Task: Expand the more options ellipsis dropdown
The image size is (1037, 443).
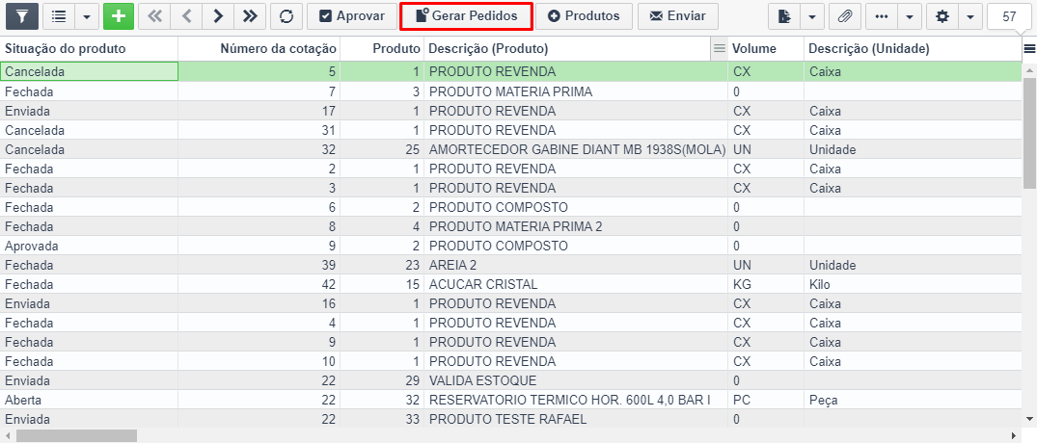Action: tap(910, 16)
